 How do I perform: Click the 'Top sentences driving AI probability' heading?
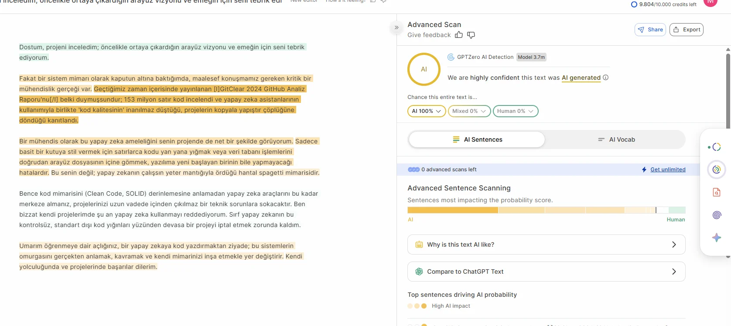[x=462, y=295]
